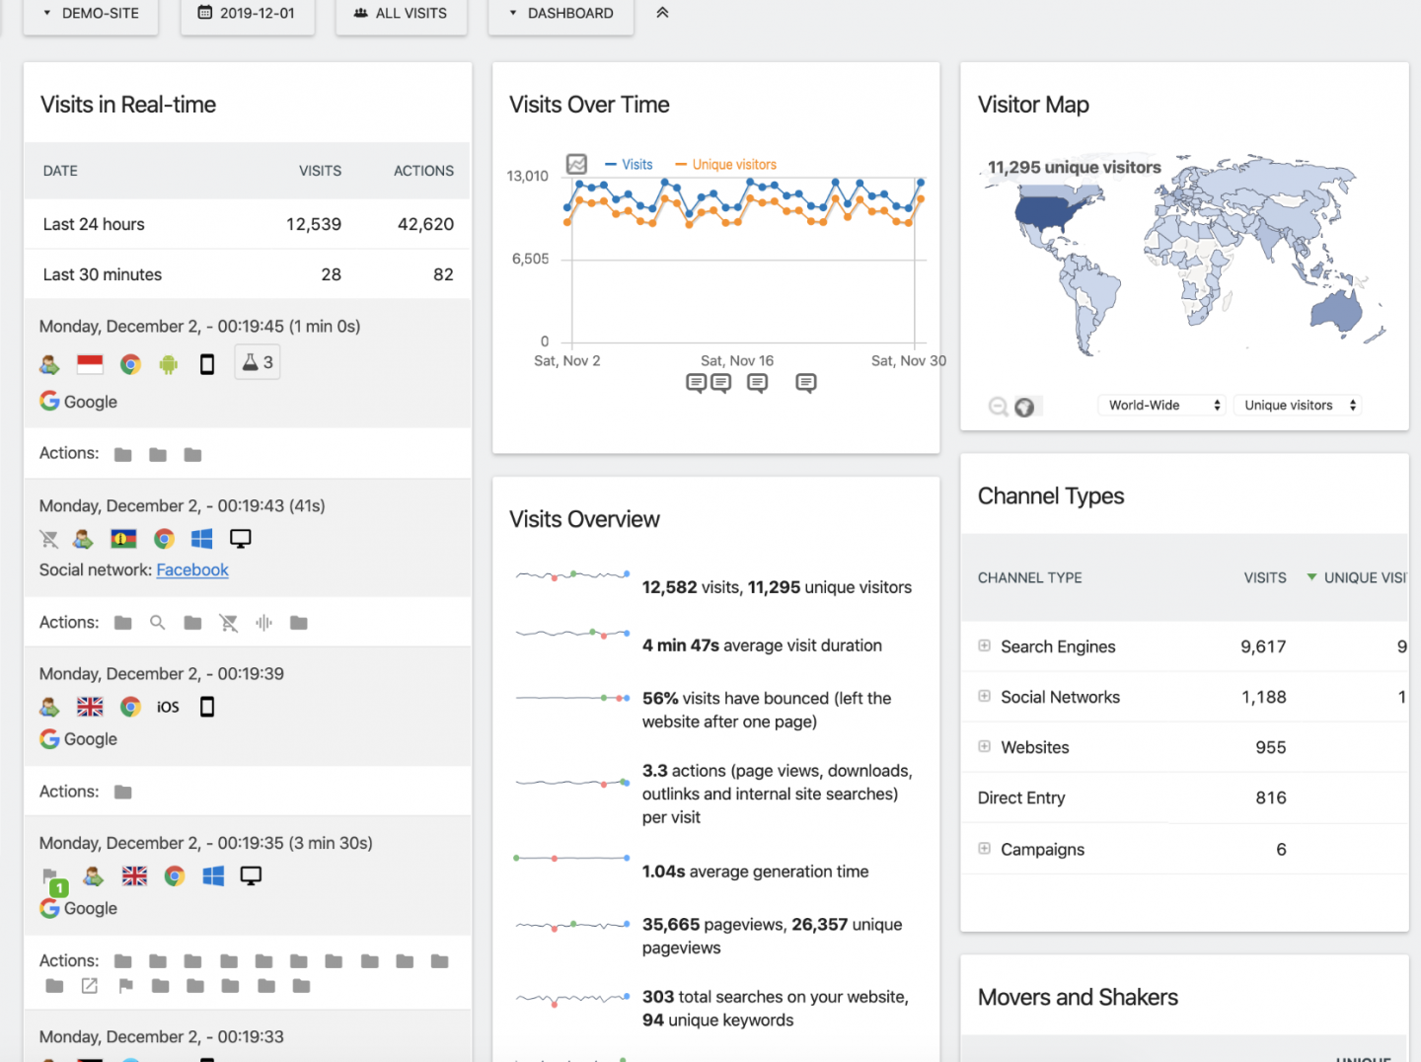Open the DEMO-SITE website selector

[91, 14]
